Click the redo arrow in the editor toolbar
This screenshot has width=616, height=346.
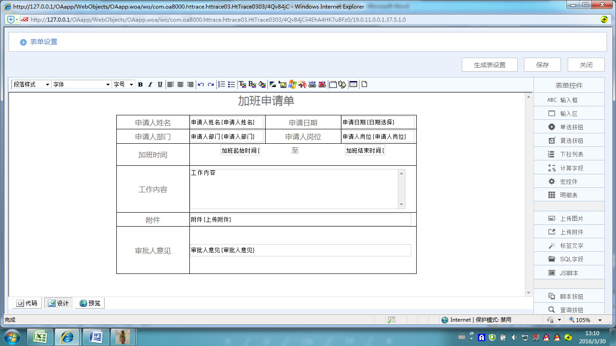point(211,84)
